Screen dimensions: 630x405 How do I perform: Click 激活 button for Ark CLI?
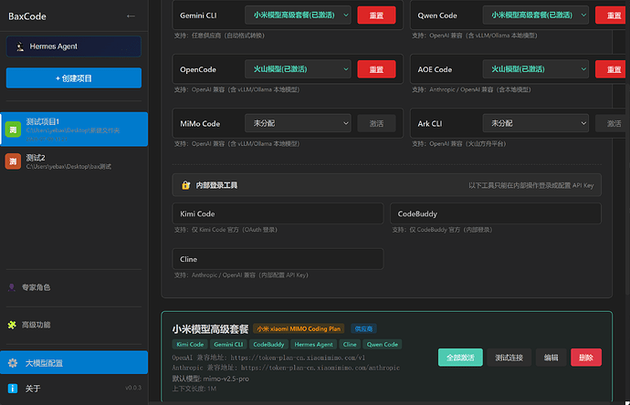[612, 123]
